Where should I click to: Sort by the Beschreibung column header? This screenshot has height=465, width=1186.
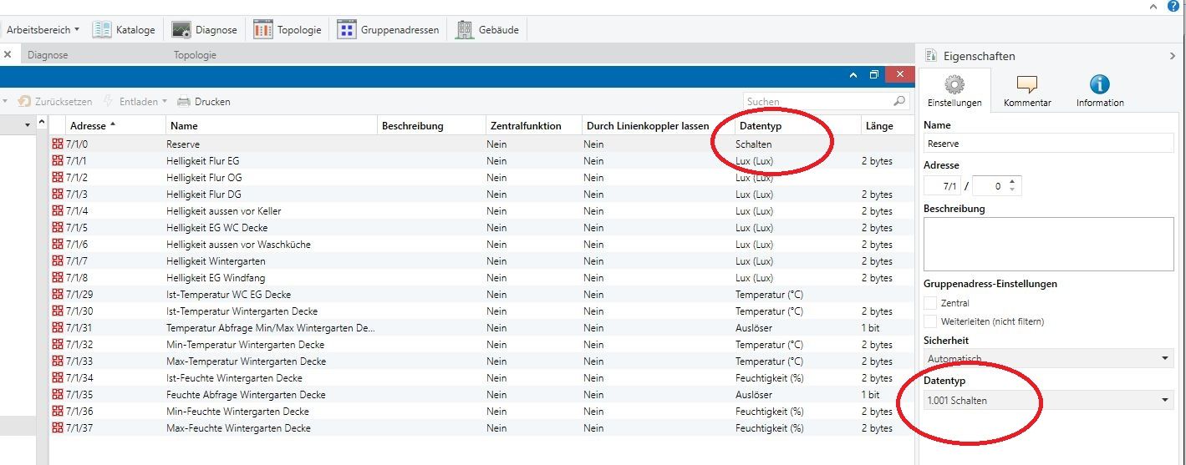(431, 125)
